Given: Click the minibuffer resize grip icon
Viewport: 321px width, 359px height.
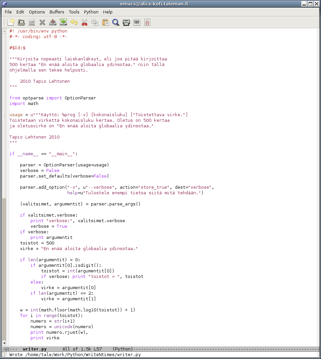Looking at the screenshot, I should (4, 355).
